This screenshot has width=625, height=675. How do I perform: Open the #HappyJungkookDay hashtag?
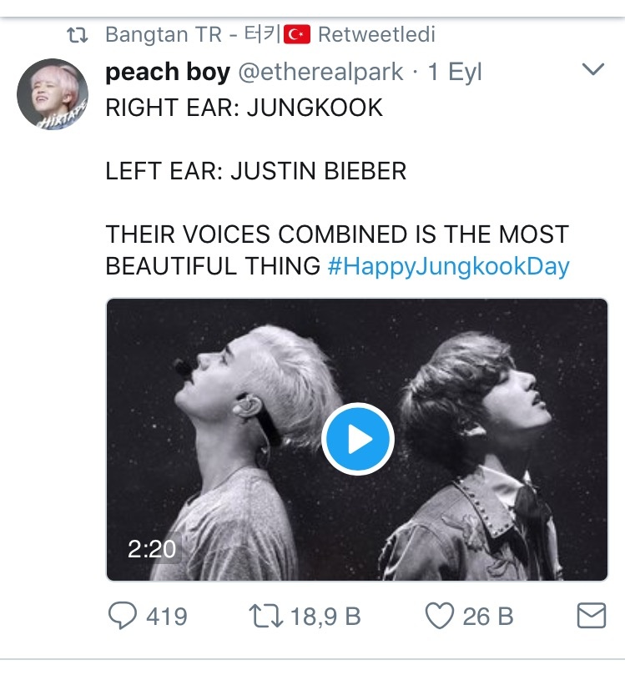[x=448, y=266]
